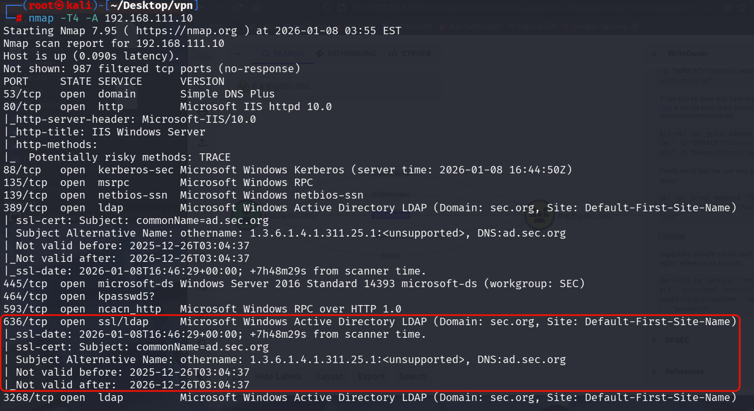Switch to the Cypher tab

coord(409,54)
